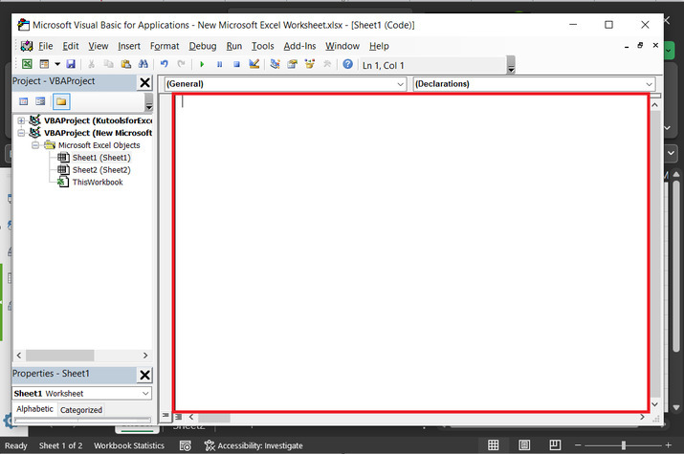Open the Format menu

[165, 46]
